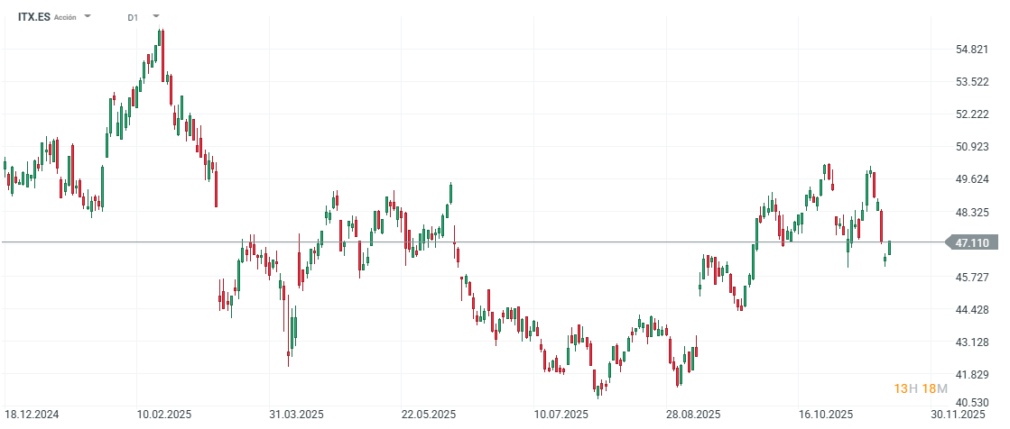
Task: Click the Acción instrument type label
Action: (x=65, y=17)
